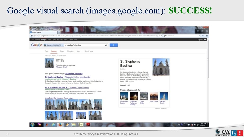Open Internet Explorer from the taskbar
This screenshot has height=137, width=244.
tap(53, 125)
